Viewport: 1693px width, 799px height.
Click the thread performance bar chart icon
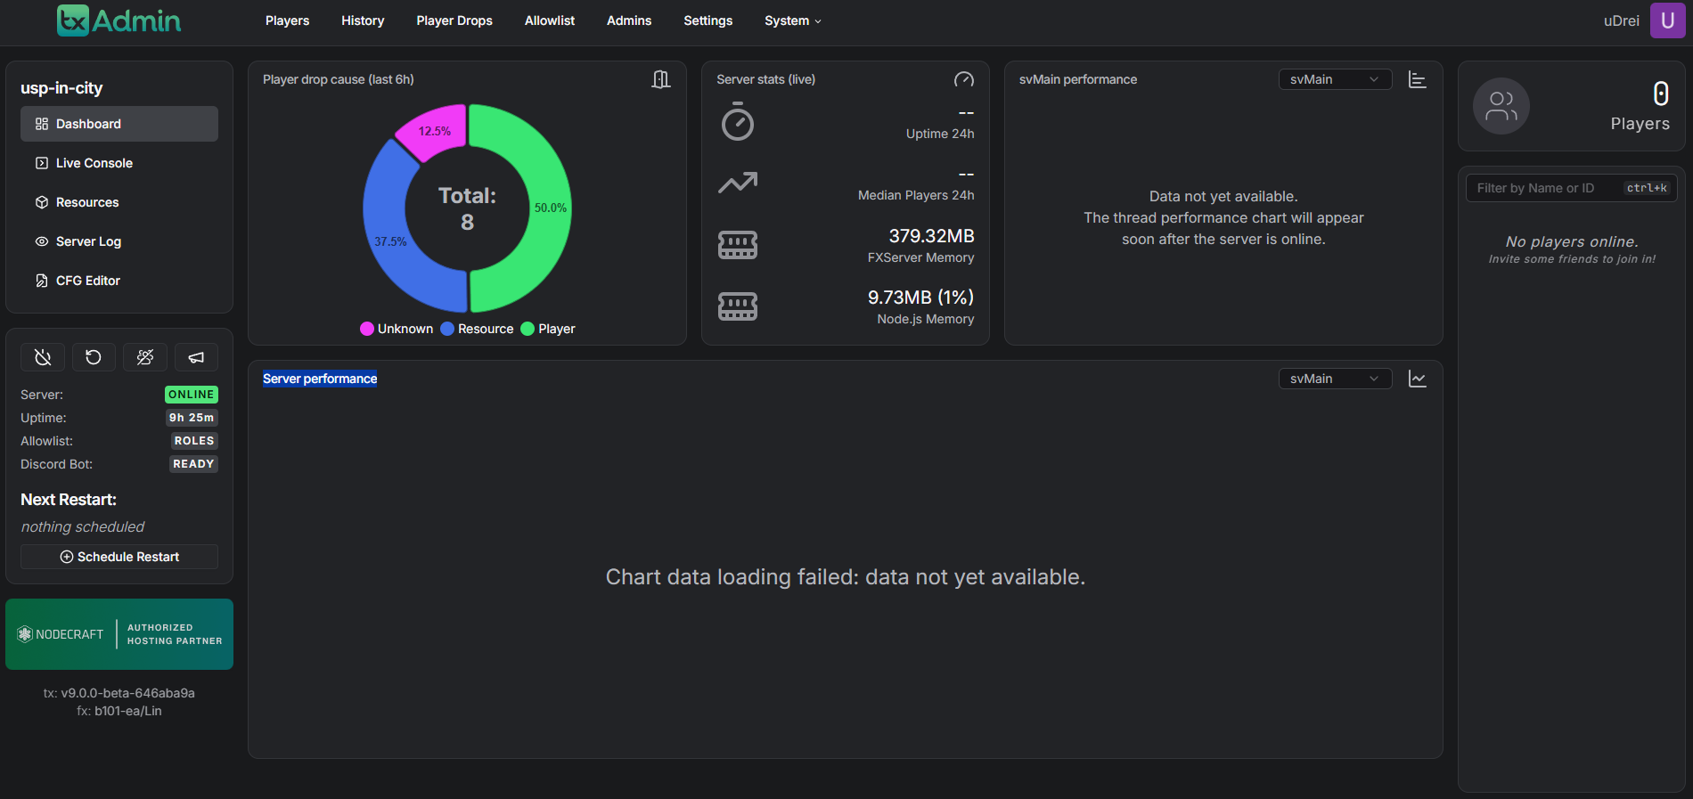[x=1418, y=79]
